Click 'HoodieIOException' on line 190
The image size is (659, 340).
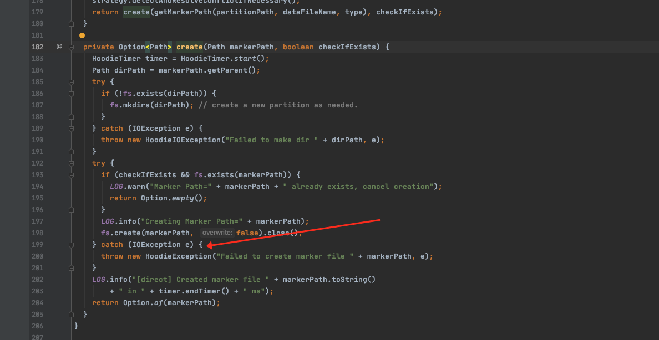point(183,140)
